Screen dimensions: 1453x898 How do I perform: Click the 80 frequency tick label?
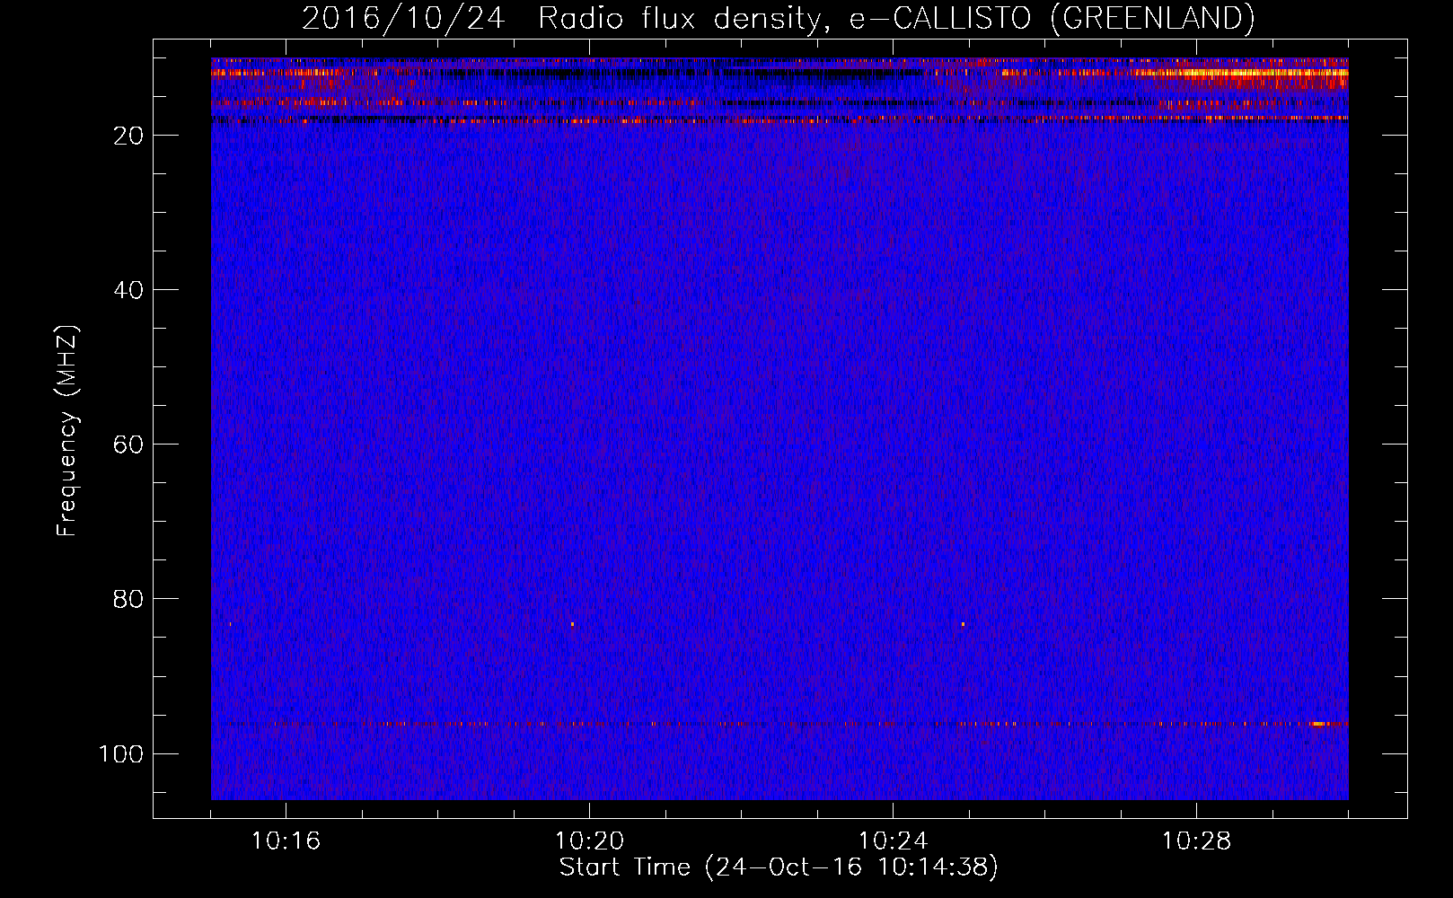[128, 599]
